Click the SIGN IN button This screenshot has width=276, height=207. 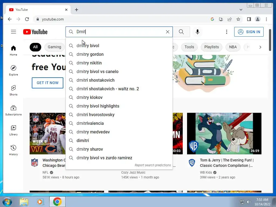[x=249, y=32]
